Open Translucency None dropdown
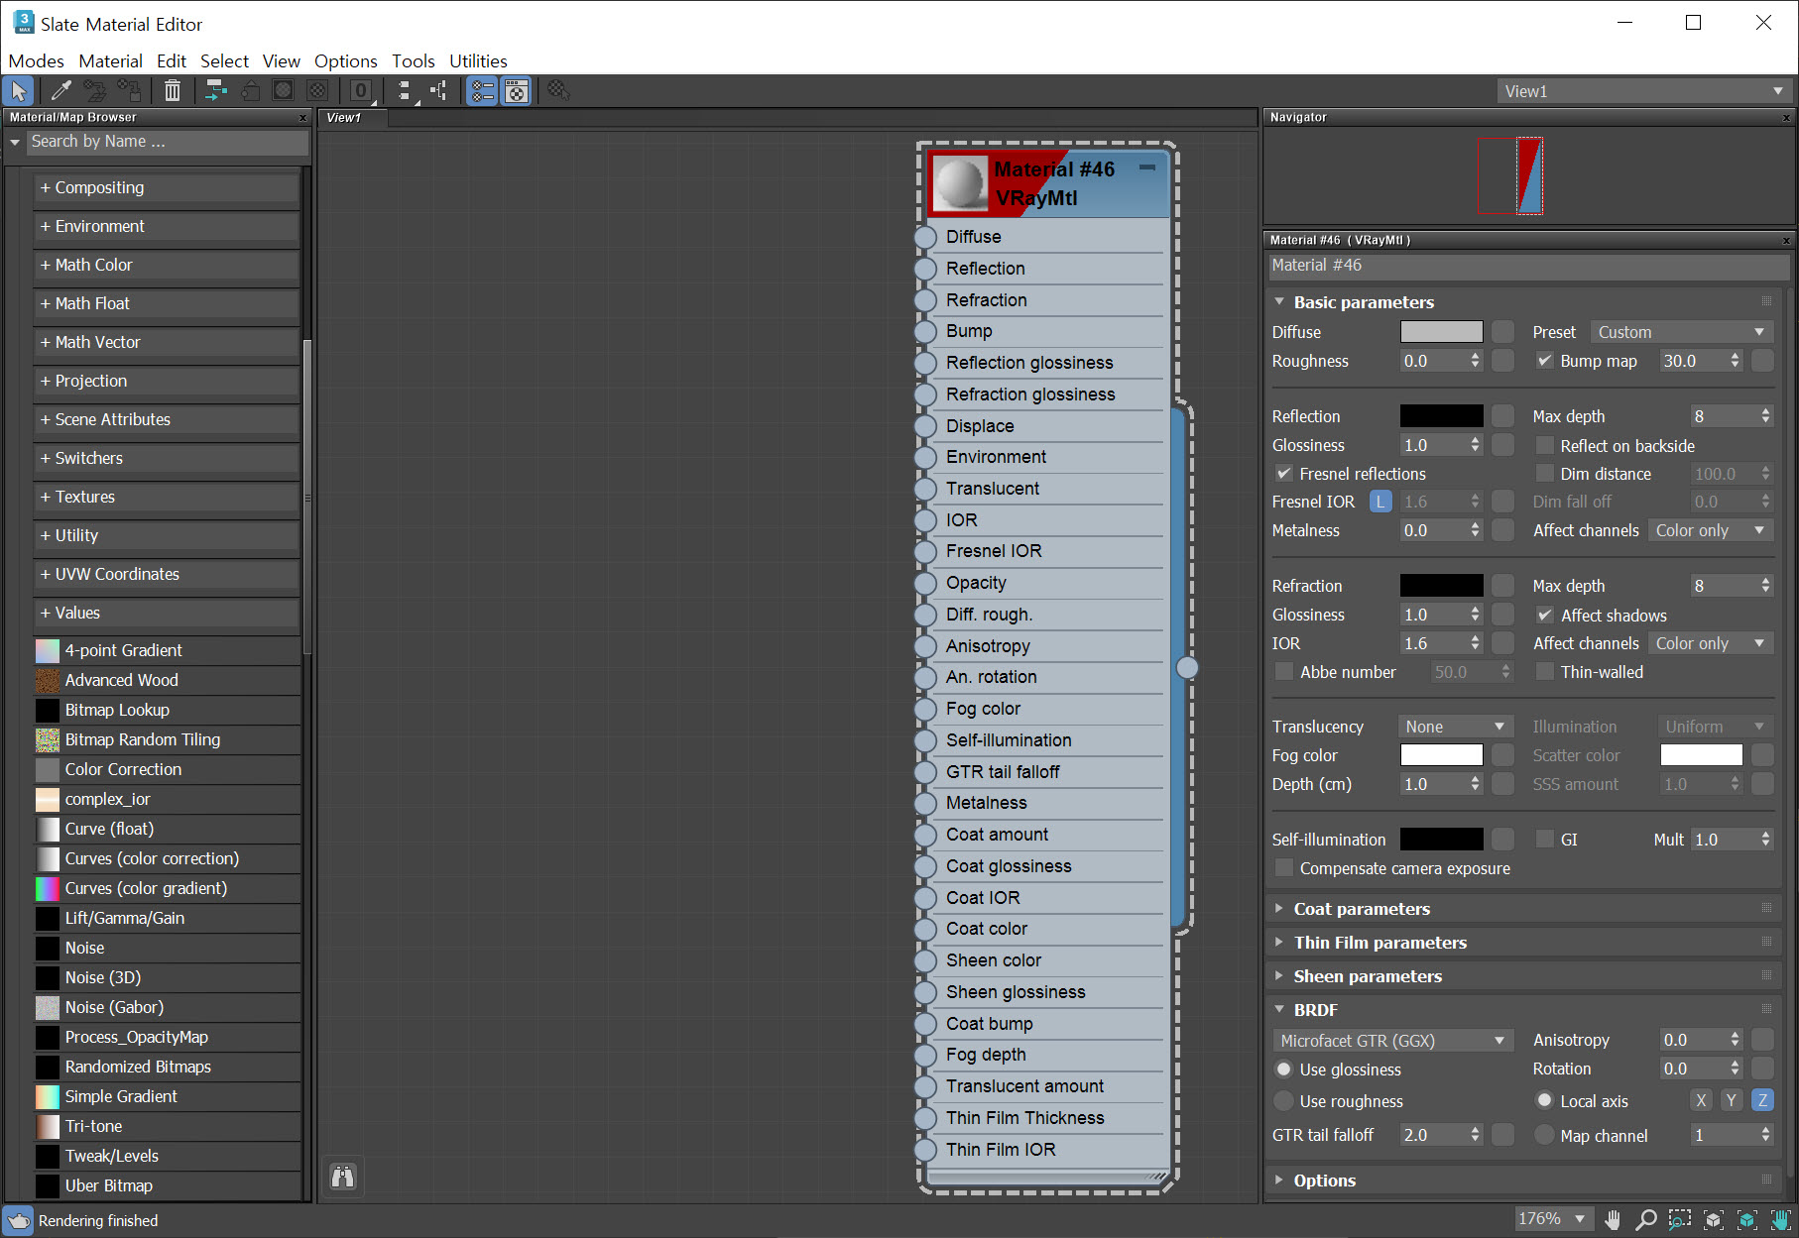Screen dimensions: 1799x1238 [1455, 727]
